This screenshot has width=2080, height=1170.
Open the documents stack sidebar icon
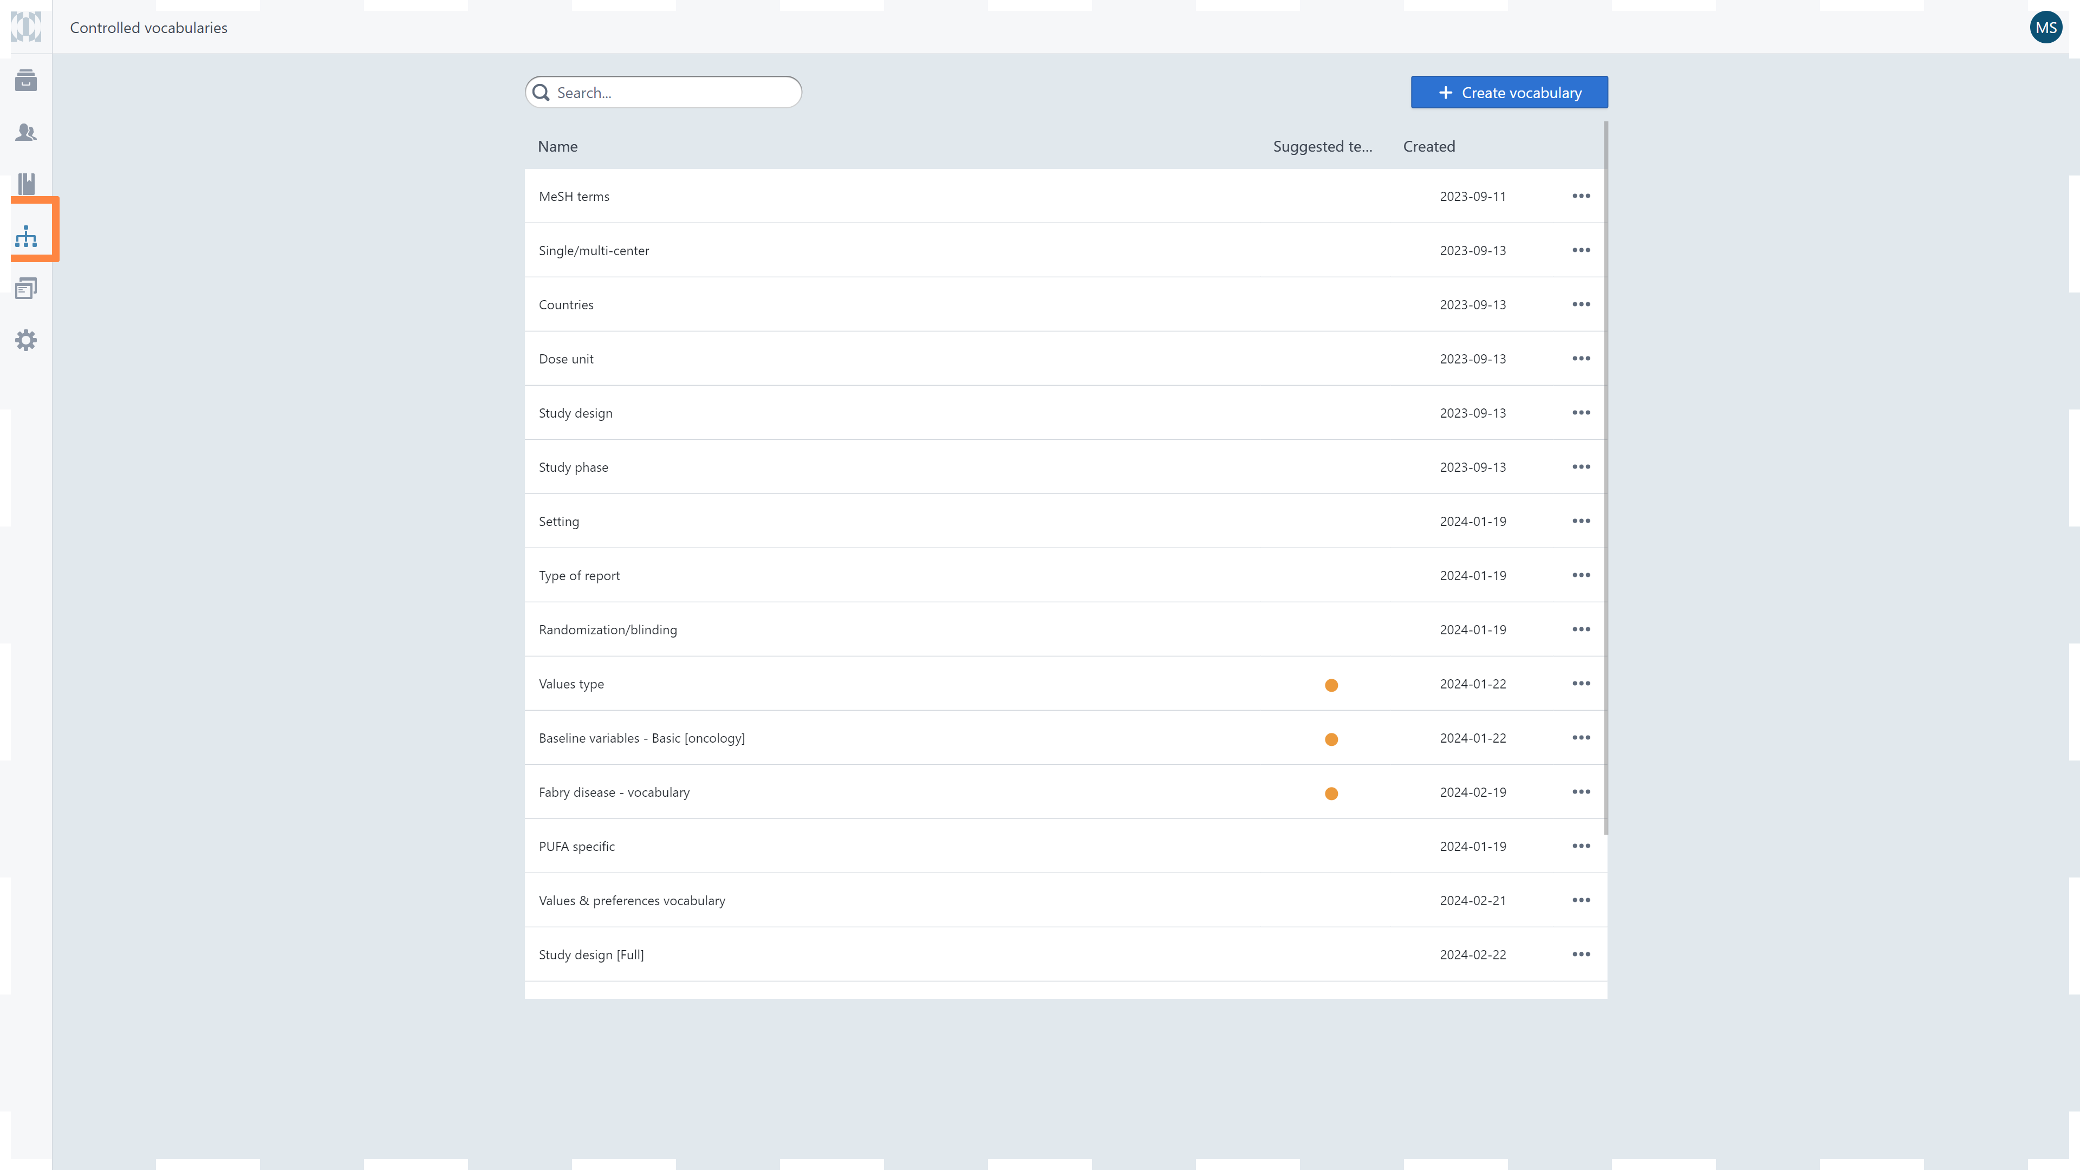point(26,288)
